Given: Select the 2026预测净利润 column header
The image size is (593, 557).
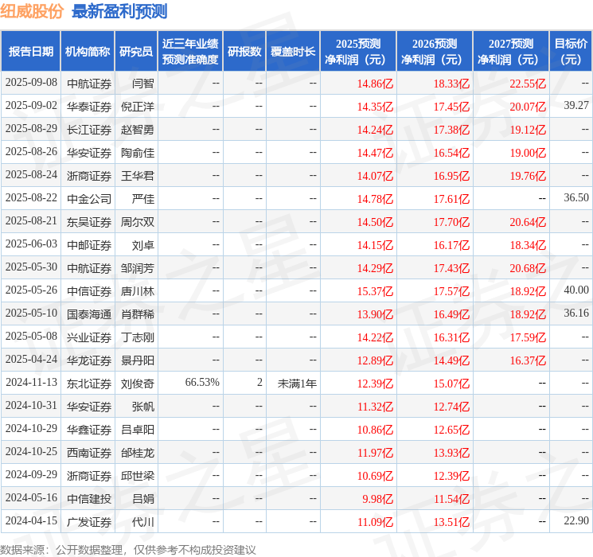Looking at the screenshot, I should pyautogui.click(x=435, y=52).
